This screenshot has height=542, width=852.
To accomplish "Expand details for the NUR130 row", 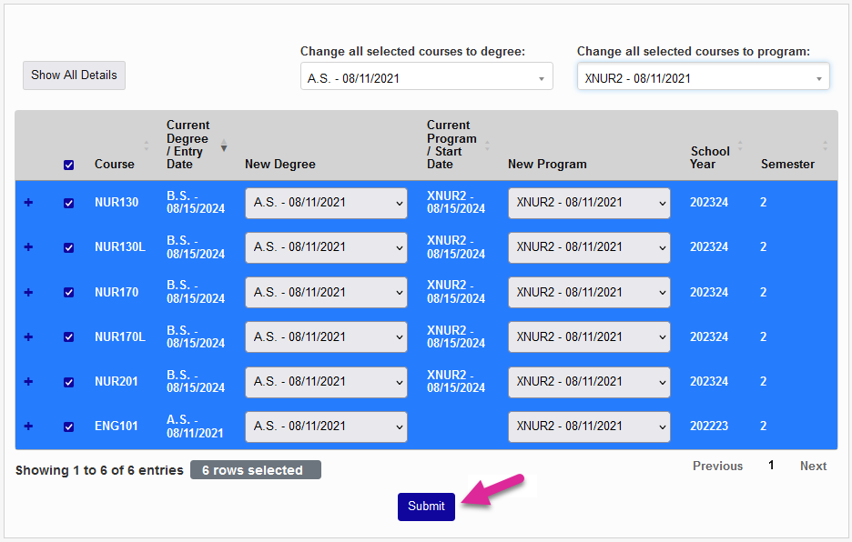I will click(27, 203).
